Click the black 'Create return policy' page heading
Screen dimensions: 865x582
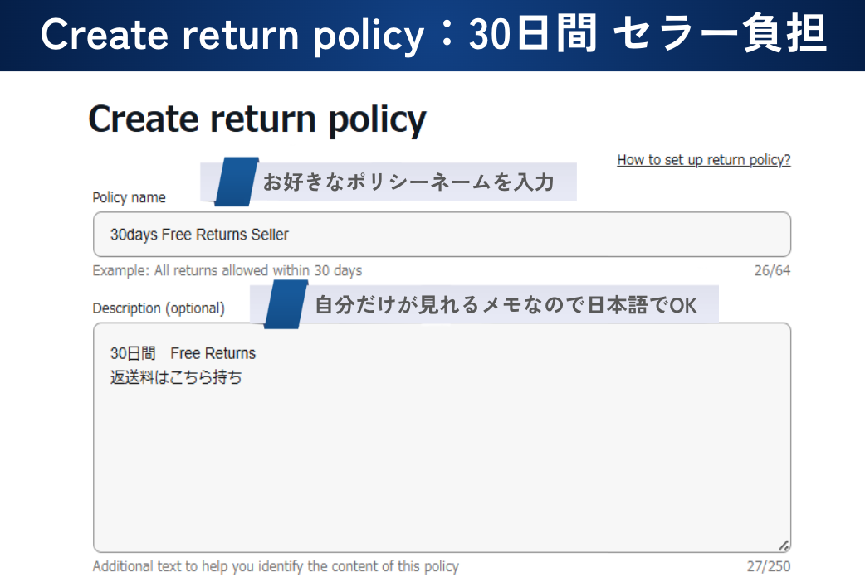[257, 119]
